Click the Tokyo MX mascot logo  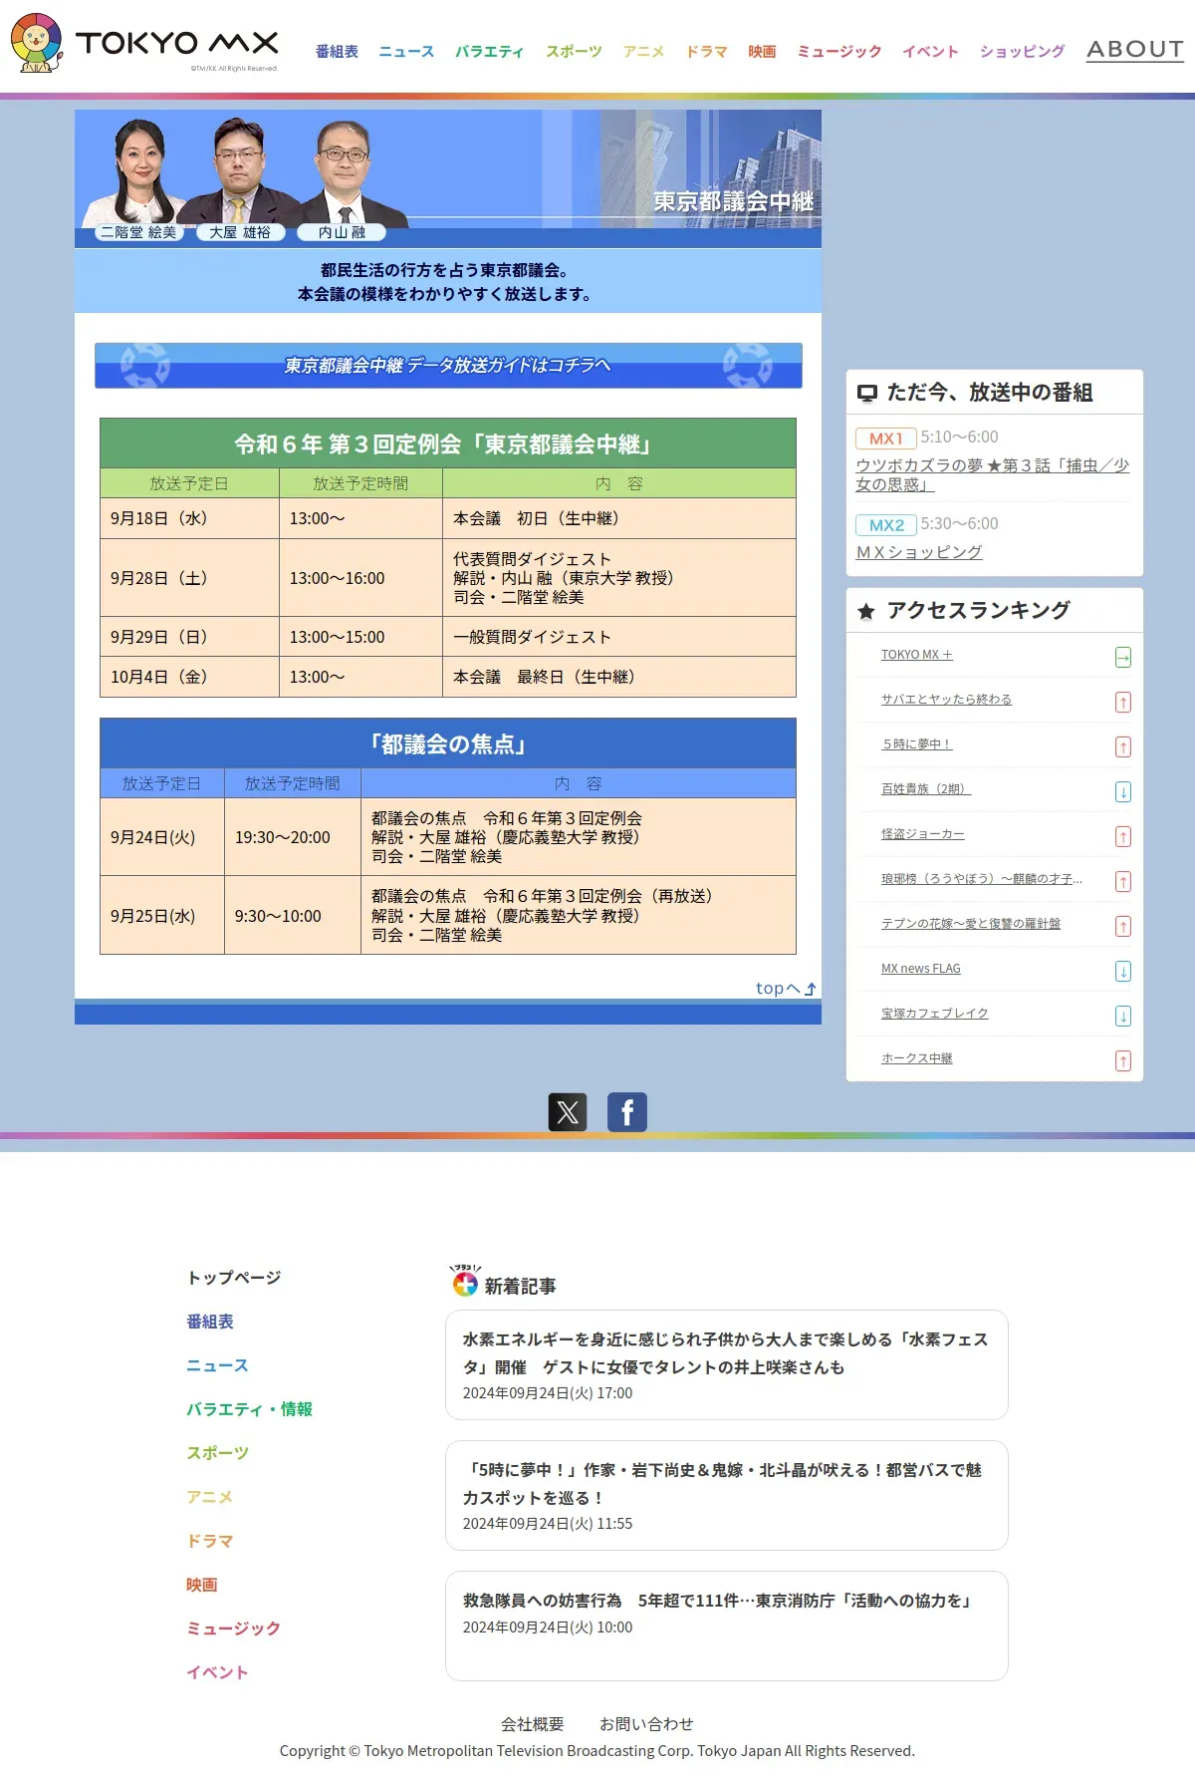[37, 43]
